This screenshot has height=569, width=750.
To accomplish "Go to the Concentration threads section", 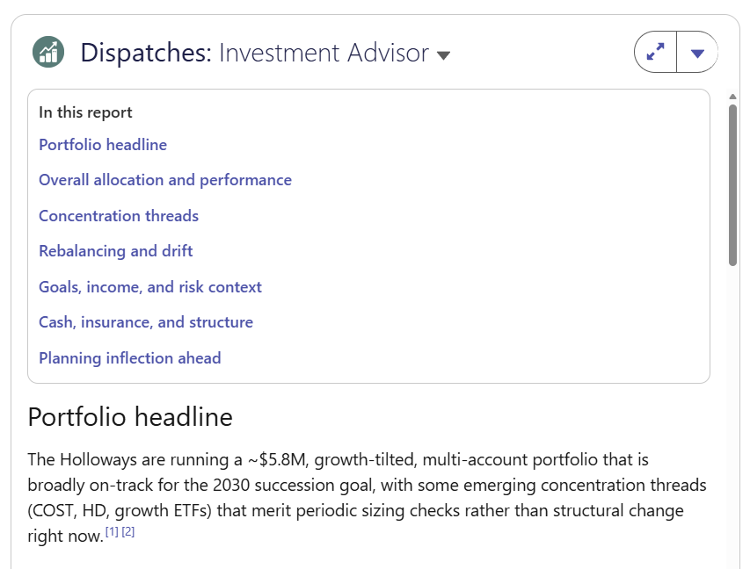I will coord(119,216).
